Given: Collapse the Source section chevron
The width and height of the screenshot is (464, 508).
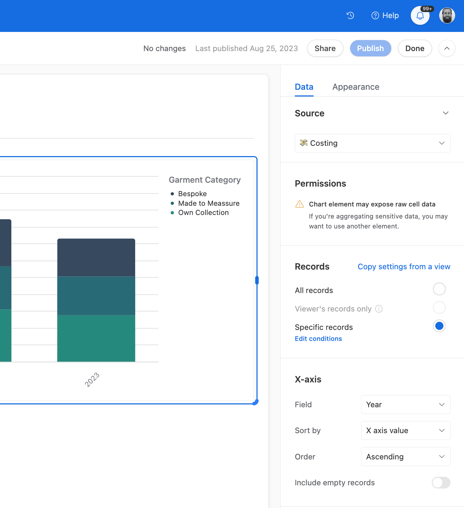Looking at the screenshot, I should tap(446, 113).
